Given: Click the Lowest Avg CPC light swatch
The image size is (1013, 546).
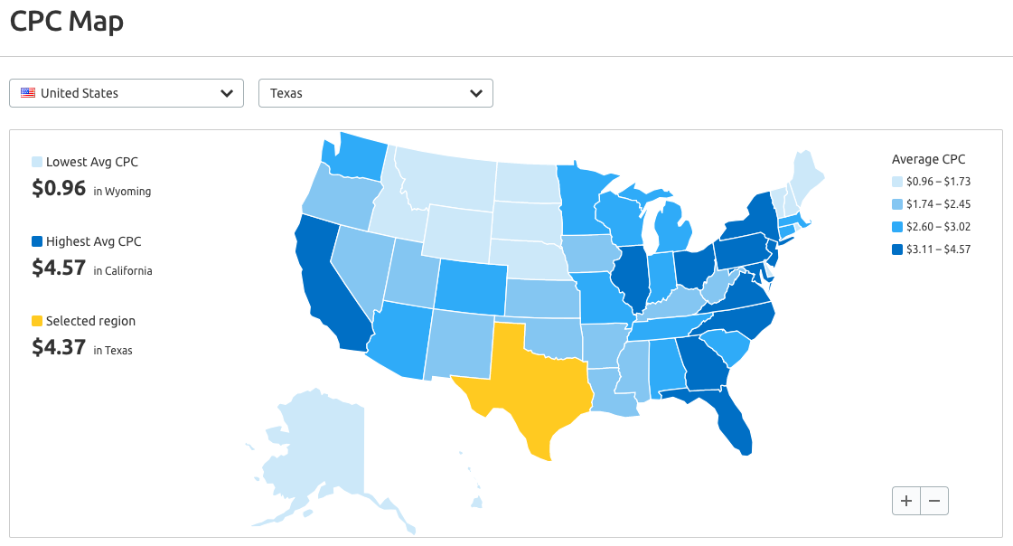Looking at the screenshot, I should [x=37, y=162].
